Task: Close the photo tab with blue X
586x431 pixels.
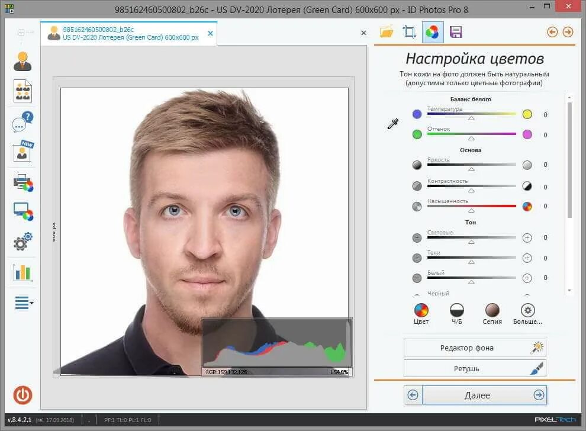Action: 210,34
